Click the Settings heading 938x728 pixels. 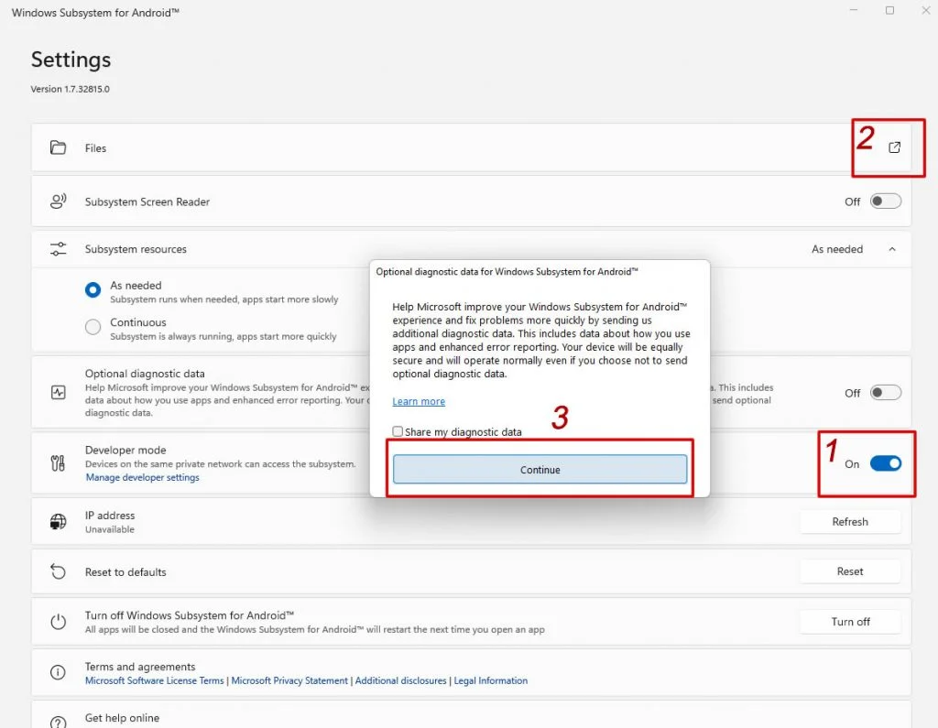(71, 60)
